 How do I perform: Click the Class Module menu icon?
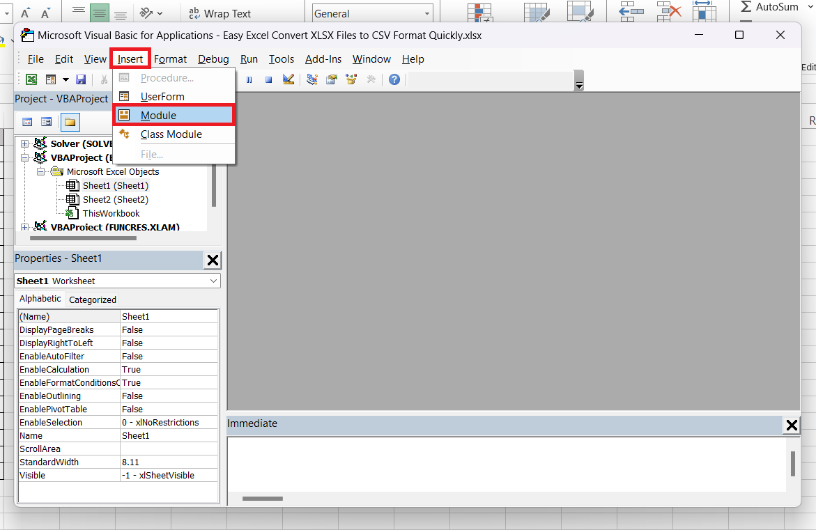[x=124, y=134]
